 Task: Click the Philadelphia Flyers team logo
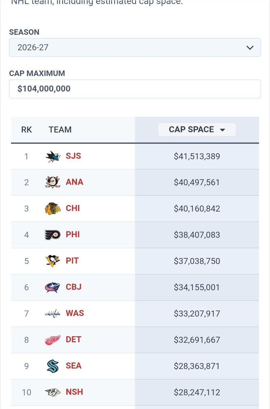pyautogui.click(x=53, y=235)
